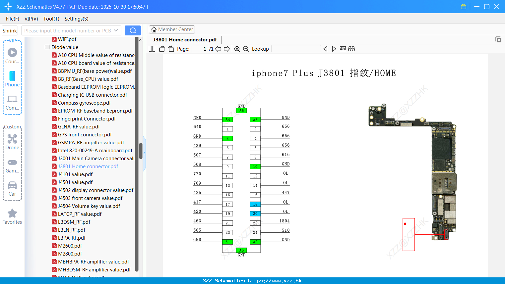The image size is (505, 284).
Task: Close all tabs icon at right
Action: [498, 39]
